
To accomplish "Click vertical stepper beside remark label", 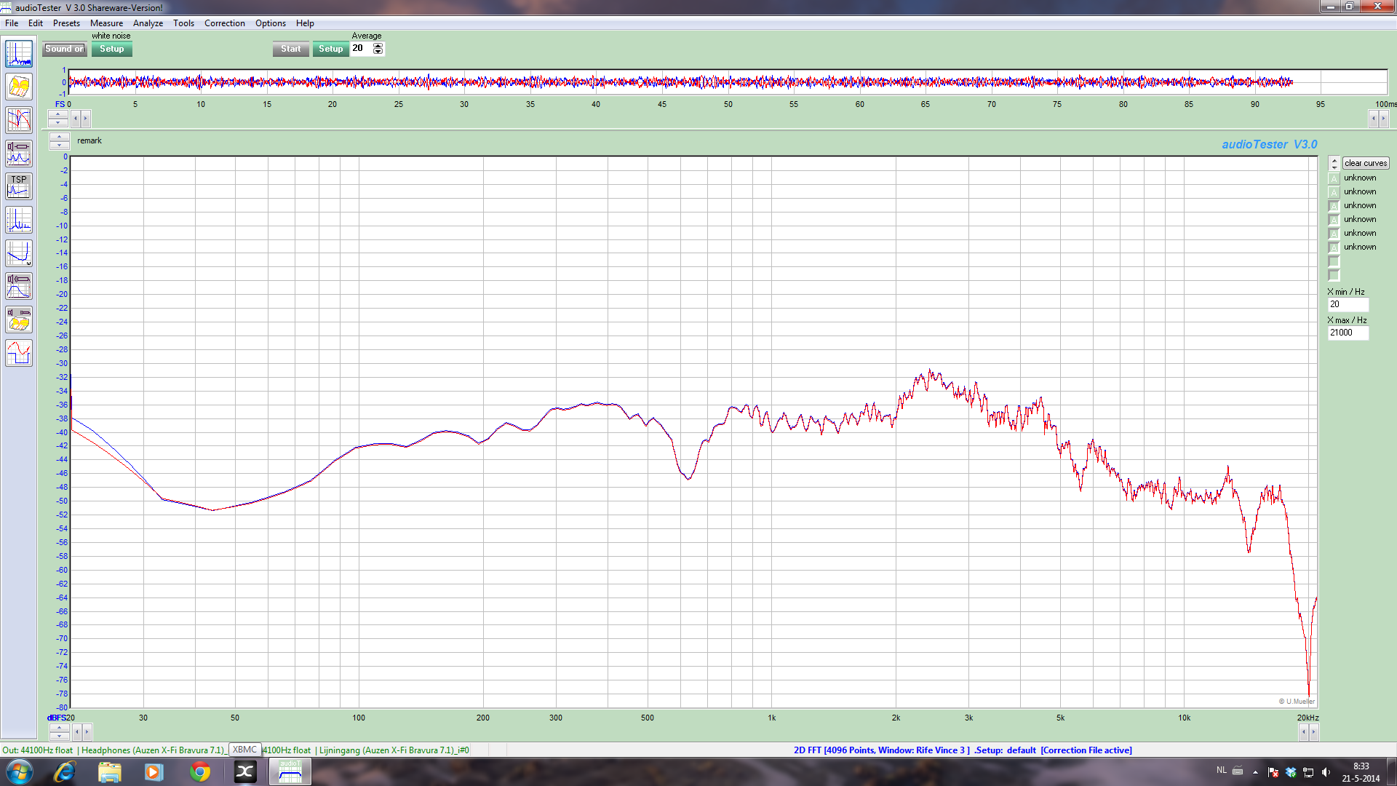I will [x=59, y=141].
